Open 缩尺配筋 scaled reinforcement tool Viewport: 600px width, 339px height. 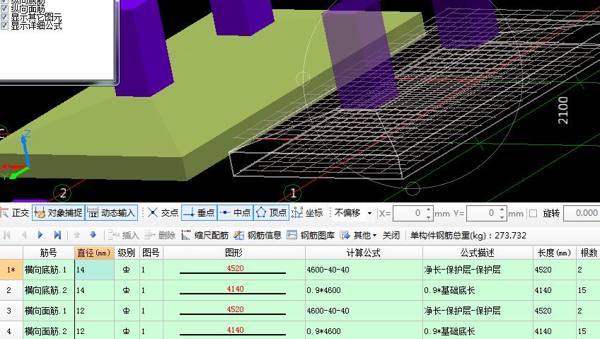(205, 235)
